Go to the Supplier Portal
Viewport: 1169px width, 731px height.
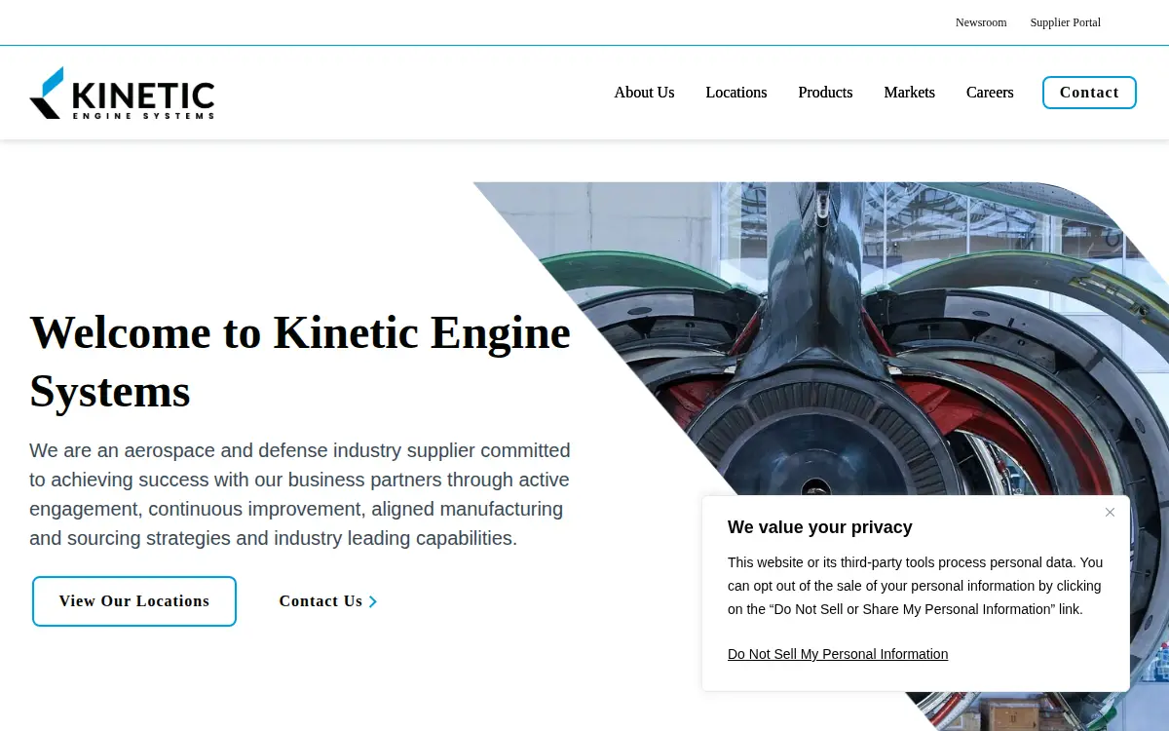click(1066, 22)
